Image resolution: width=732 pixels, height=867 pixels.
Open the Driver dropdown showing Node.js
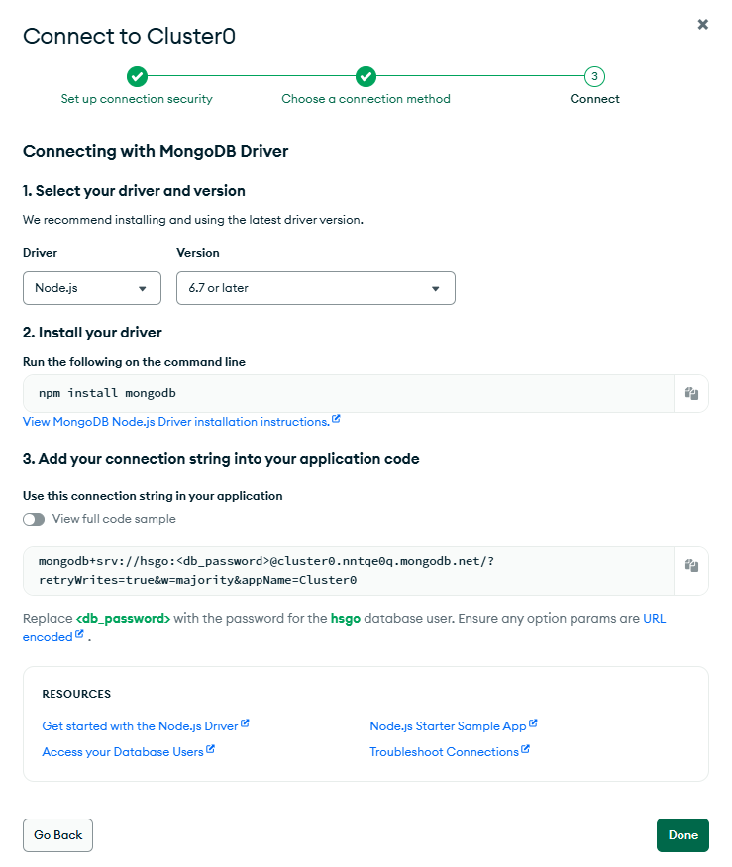point(91,288)
